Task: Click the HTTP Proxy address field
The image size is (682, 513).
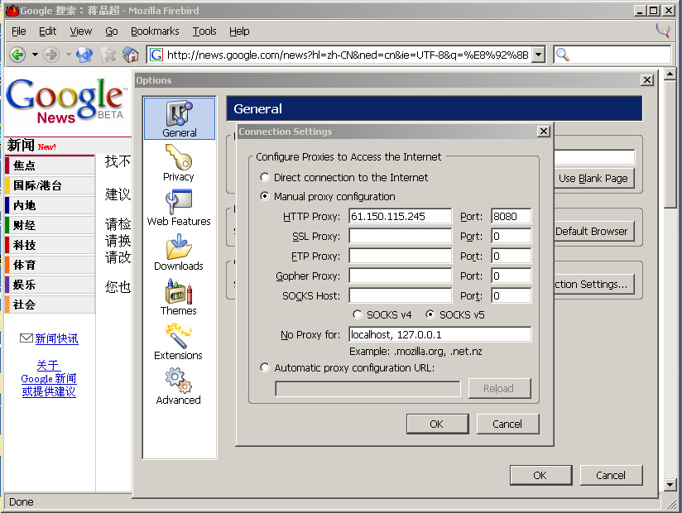Action: coord(400,216)
